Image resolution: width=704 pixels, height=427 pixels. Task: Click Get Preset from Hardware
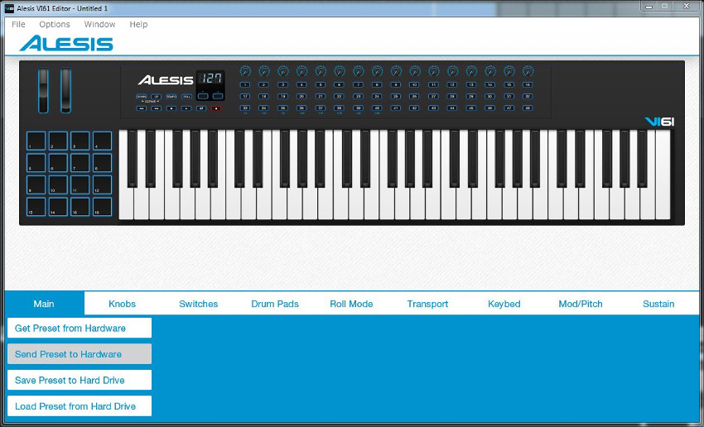tap(80, 328)
